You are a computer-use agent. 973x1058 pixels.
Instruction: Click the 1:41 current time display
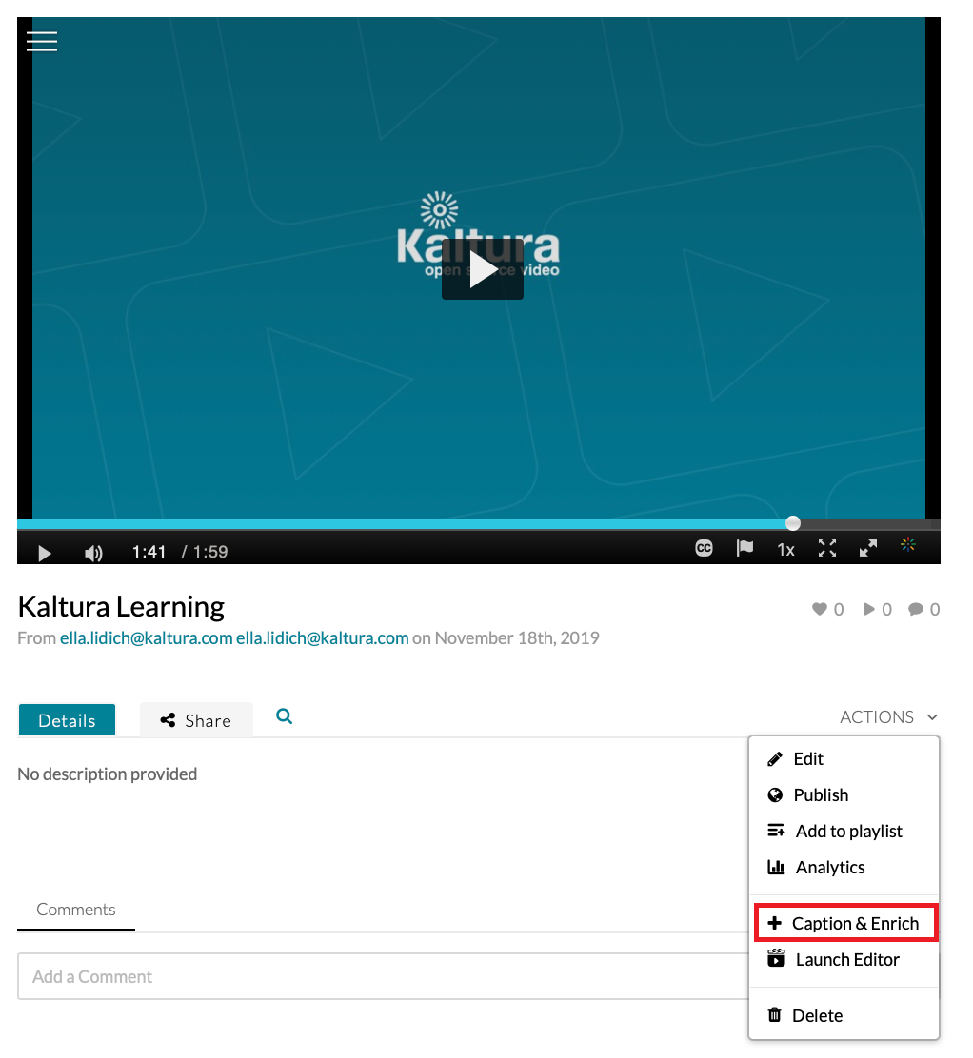pos(149,552)
